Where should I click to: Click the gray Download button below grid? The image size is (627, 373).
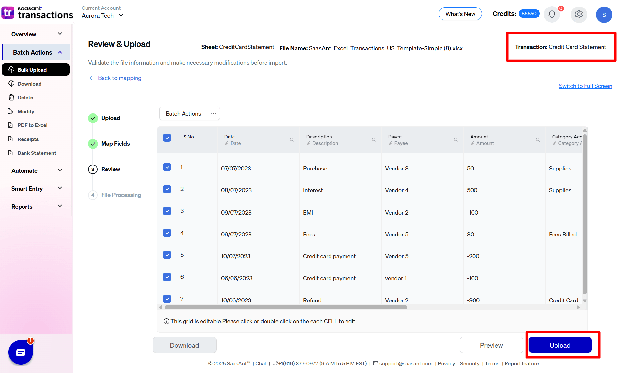[x=184, y=345]
